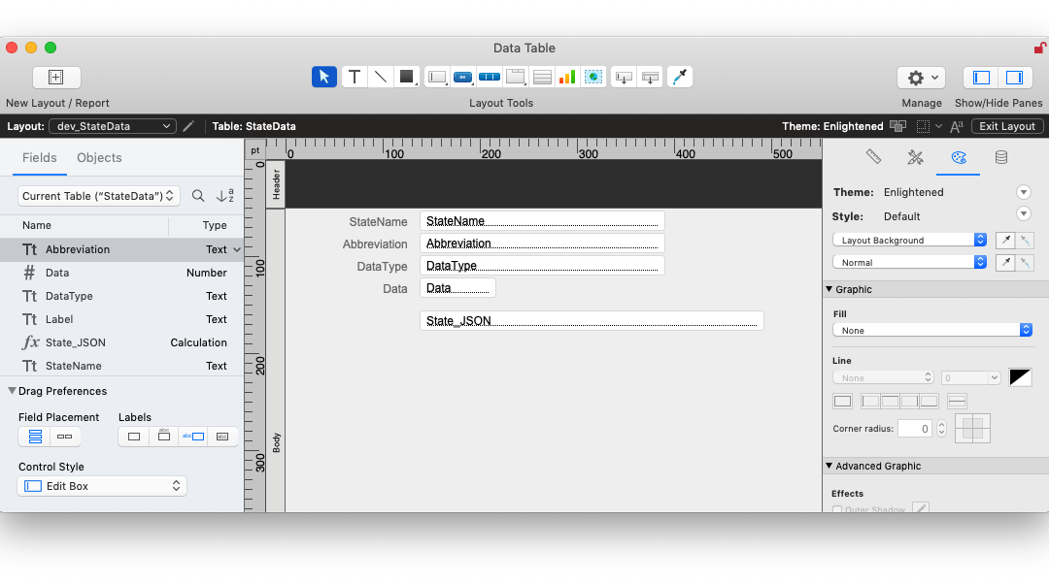Screen dimensions: 1049x584
Task: Click the formatting bar Aa icon
Action: [957, 125]
